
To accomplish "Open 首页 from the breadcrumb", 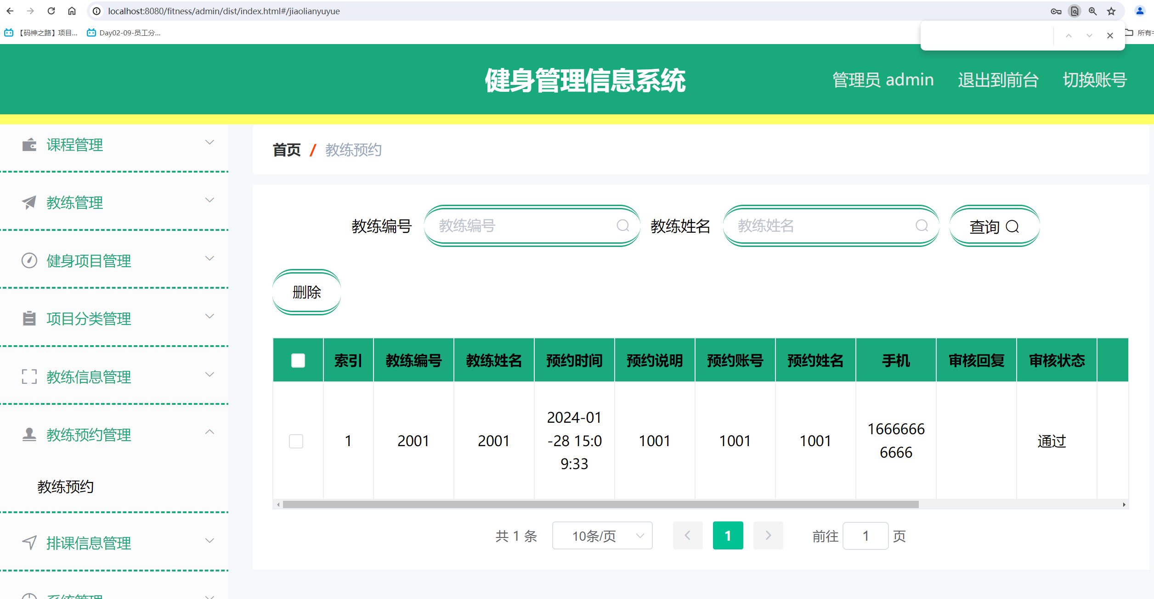I will click(286, 150).
